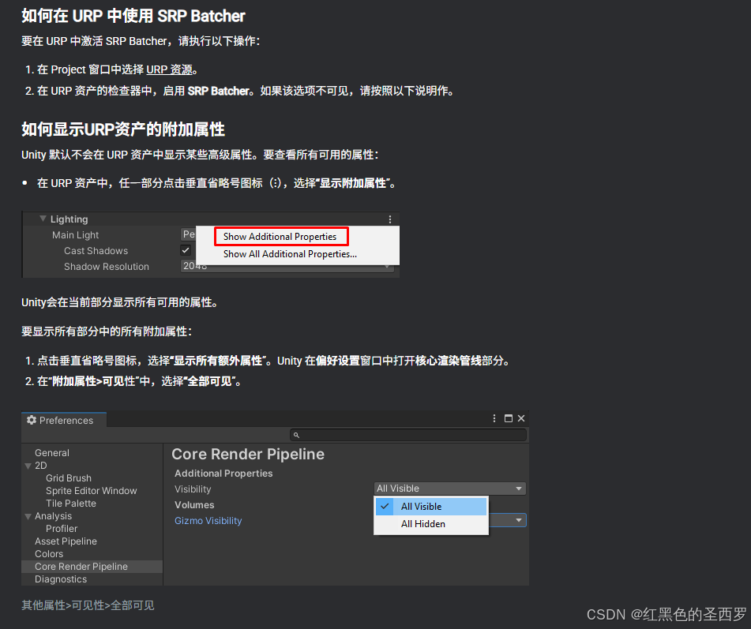Open the Preferences window options ellipsis
This screenshot has width=751, height=629.
pos(494,418)
